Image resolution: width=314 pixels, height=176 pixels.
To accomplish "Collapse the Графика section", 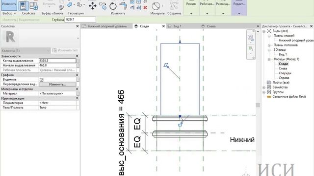I will [x=77, y=75].
